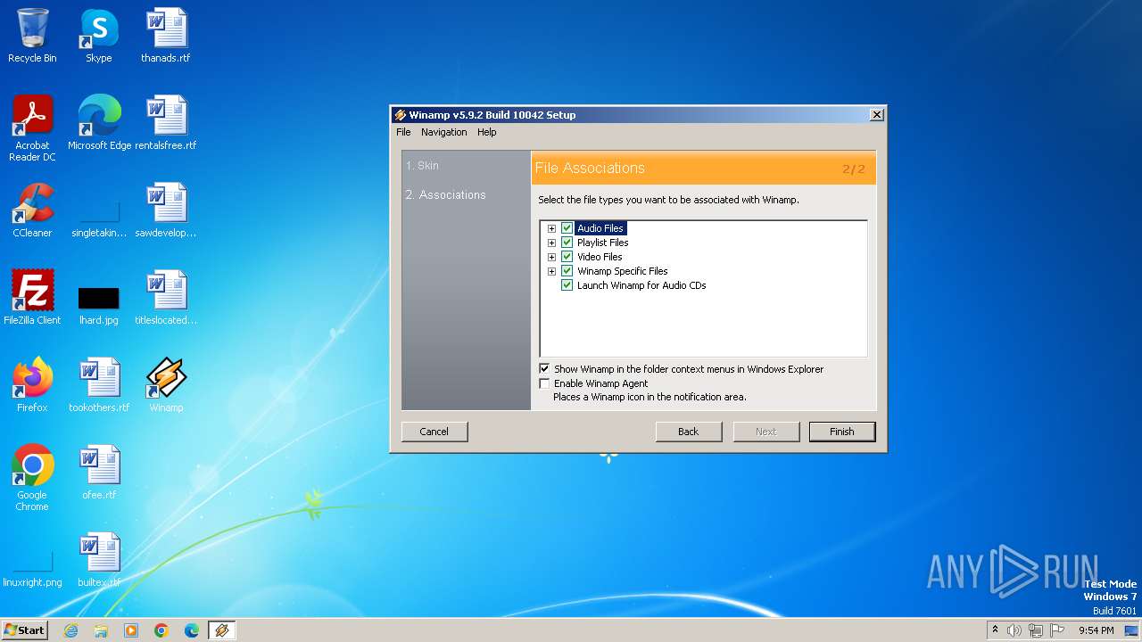Close the Winamp Setup window
Image resolution: width=1142 pixels, height=642 pixels.
coord(877,115)
